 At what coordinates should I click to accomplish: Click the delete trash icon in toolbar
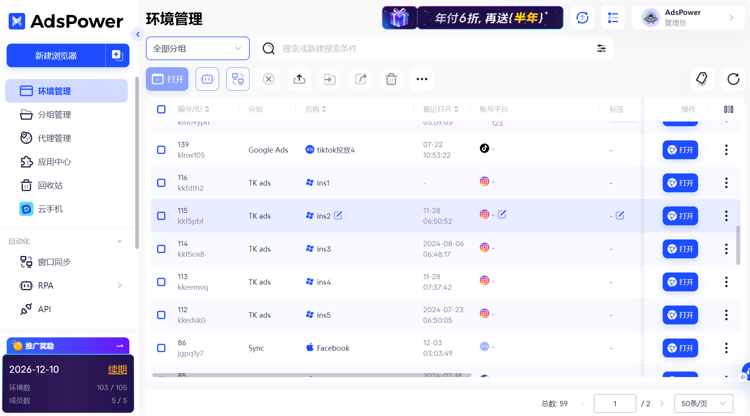pos(391,79)
